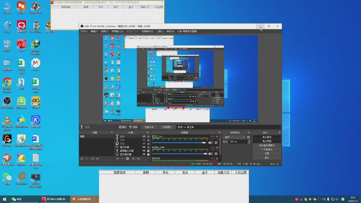
Task: Add a new source with plus icon in Sources panel
Action: [x=117, y=159]
